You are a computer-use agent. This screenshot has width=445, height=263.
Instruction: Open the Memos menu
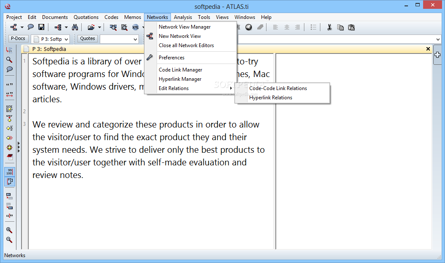coord(132,17)
